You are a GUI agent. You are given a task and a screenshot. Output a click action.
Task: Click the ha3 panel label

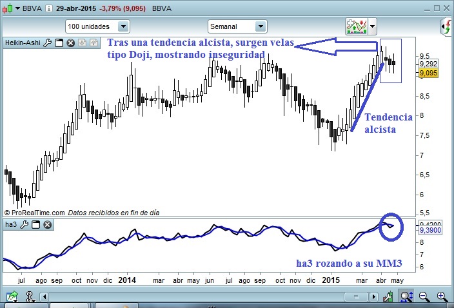[x=11, y=224]
